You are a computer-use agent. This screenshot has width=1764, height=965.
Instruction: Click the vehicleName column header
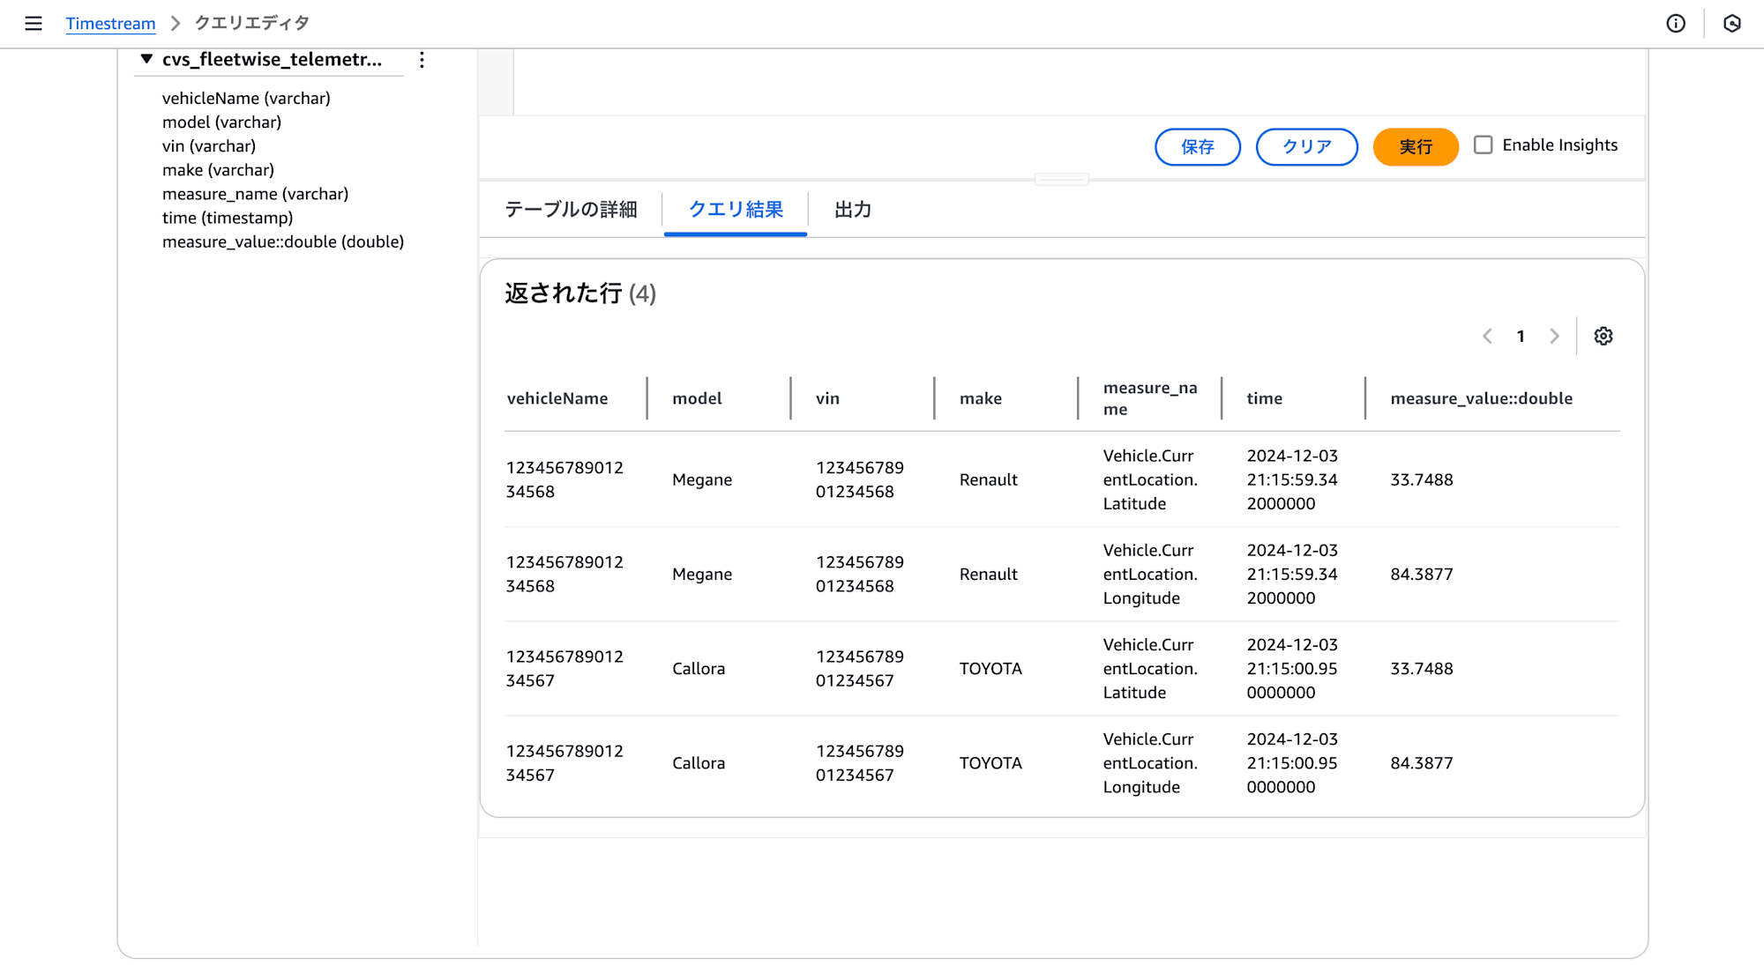coord(557,398)
